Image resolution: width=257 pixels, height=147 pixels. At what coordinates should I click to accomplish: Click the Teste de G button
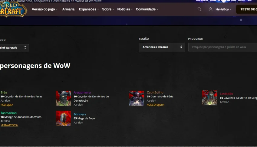click(246, 9)
